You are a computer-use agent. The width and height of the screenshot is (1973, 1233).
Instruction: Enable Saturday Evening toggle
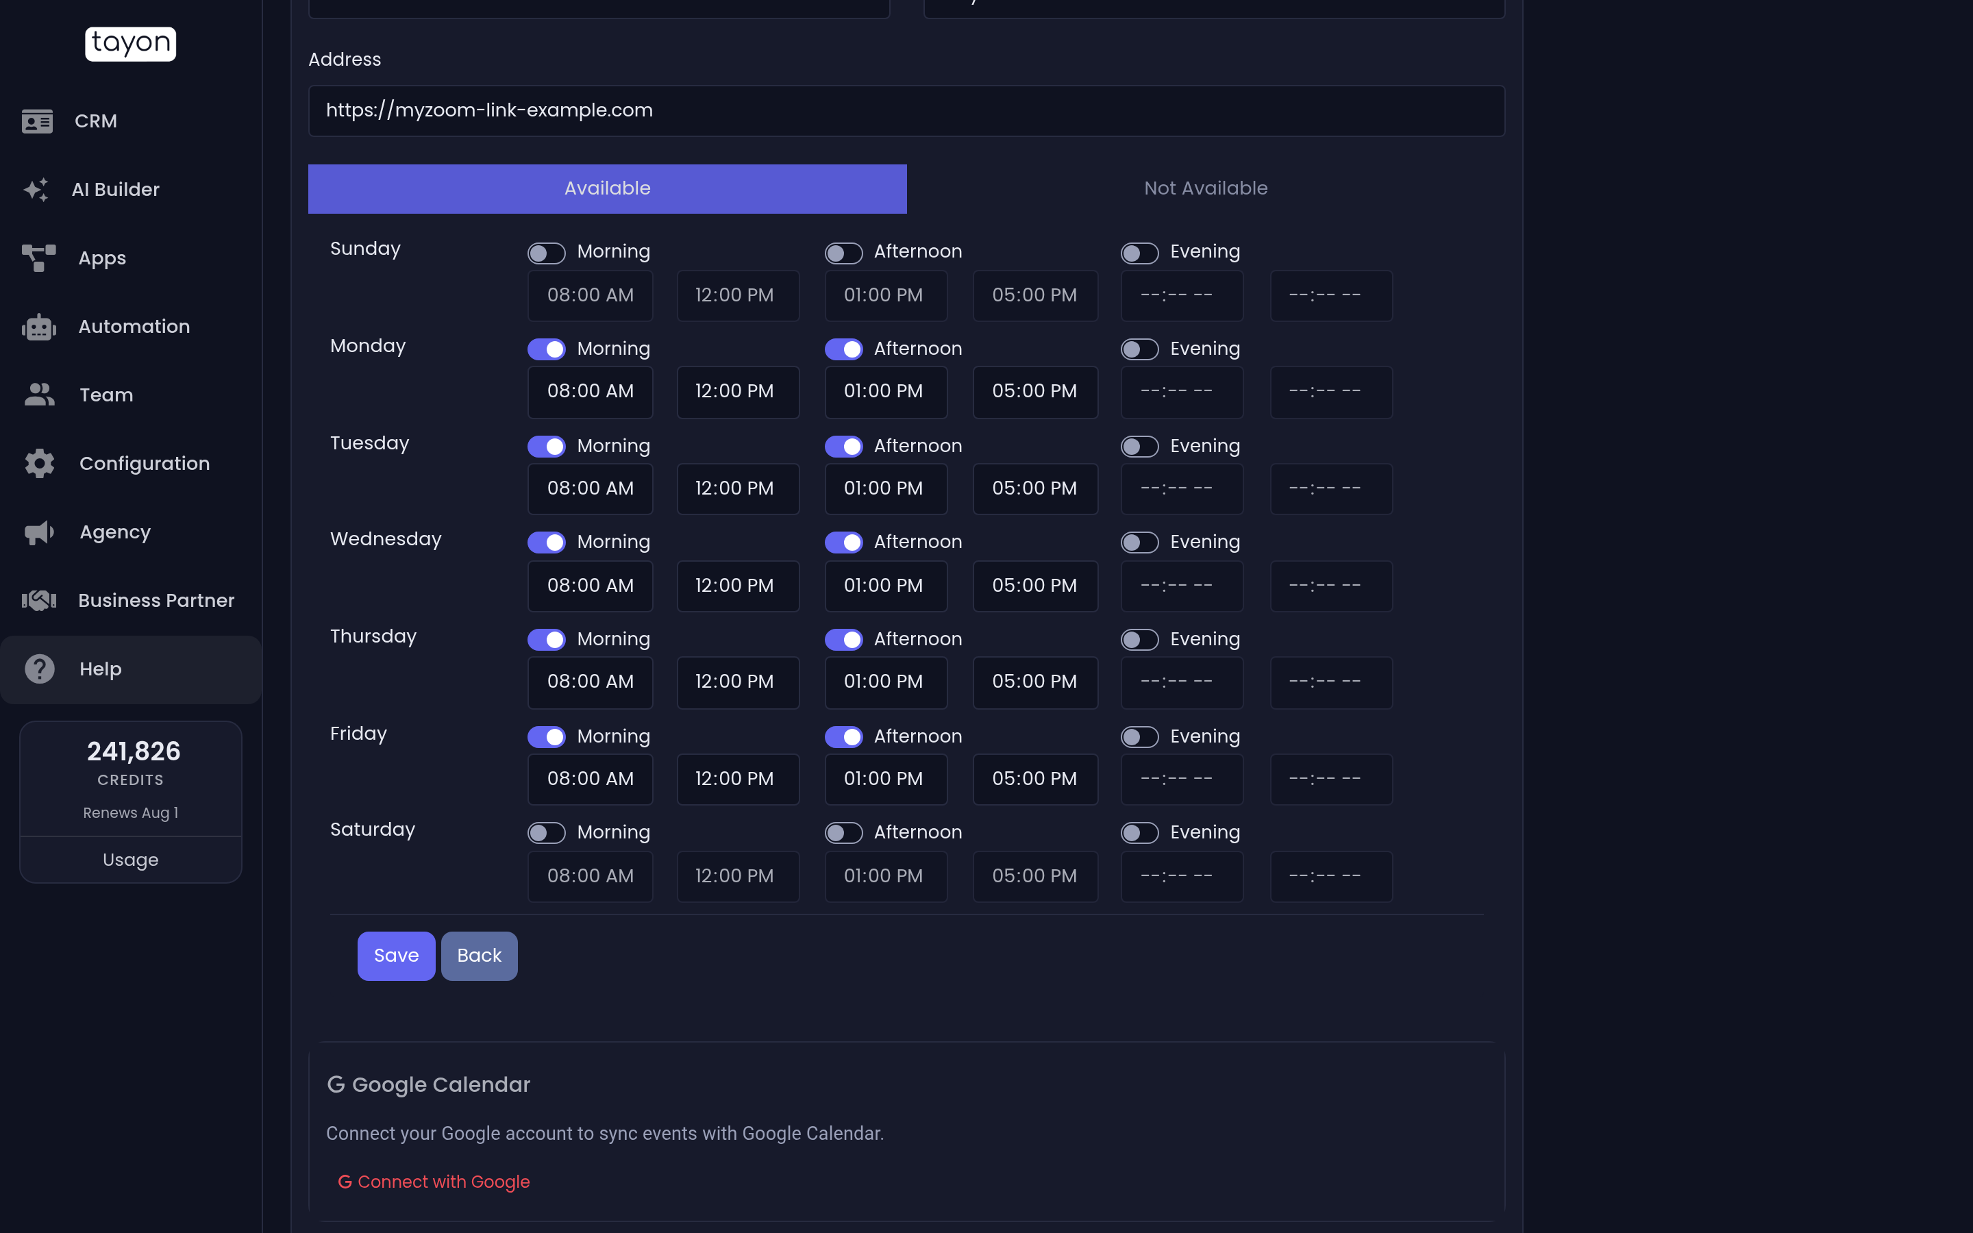pyautogui.click(x=1140, y=832)
